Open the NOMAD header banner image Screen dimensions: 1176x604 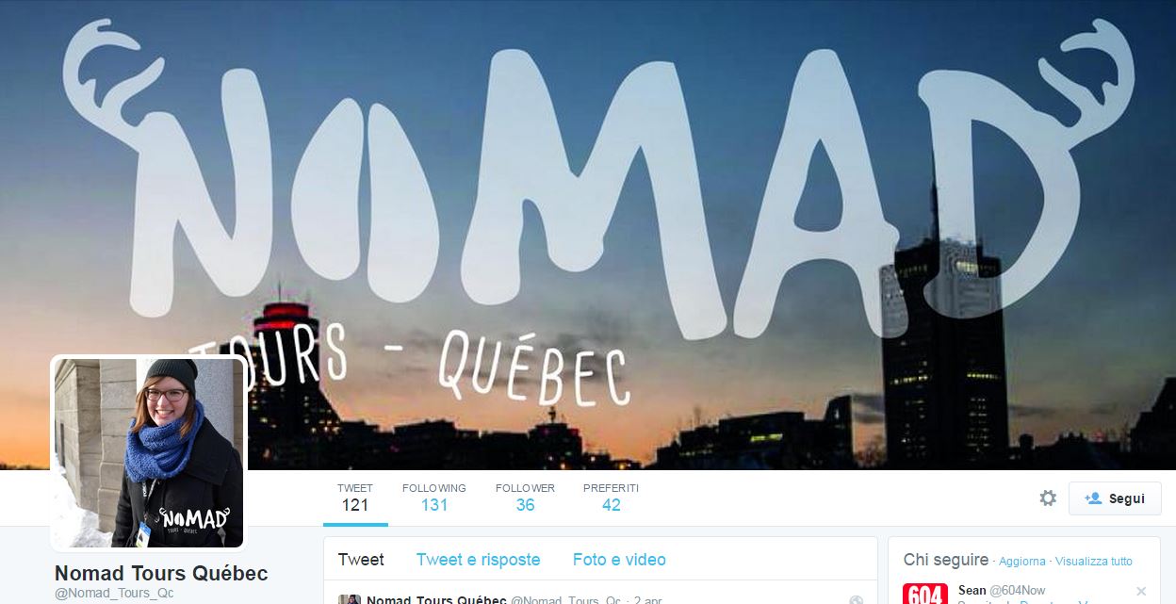pyautogui.click(x=588, y=234)
